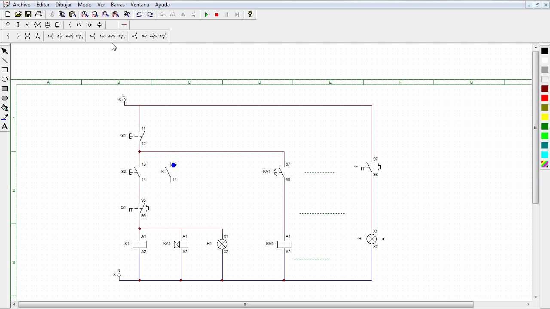550x309 pixels.
Task: Pick the bright red color swatch
Action: click(x=545, y=98)
